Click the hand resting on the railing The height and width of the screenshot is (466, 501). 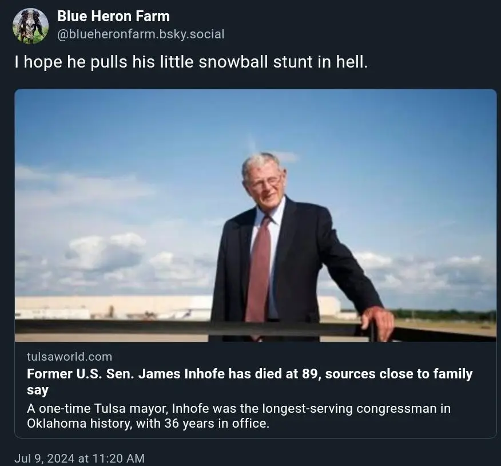377,322
